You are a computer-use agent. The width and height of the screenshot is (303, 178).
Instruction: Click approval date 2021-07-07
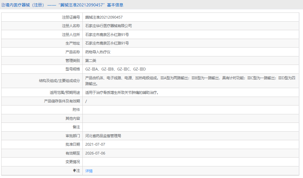[x=95, y=144]
